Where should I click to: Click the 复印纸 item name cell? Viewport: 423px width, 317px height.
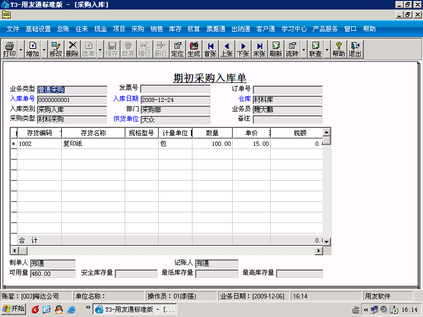tap(94, 144)
